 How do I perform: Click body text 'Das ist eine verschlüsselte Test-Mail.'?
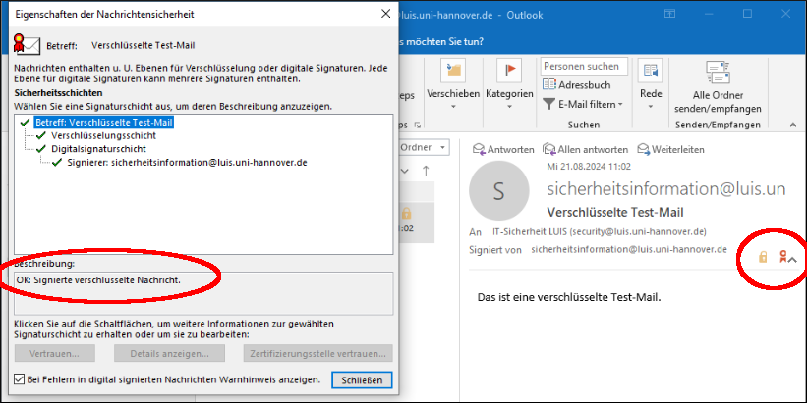(x=569, y=297)
